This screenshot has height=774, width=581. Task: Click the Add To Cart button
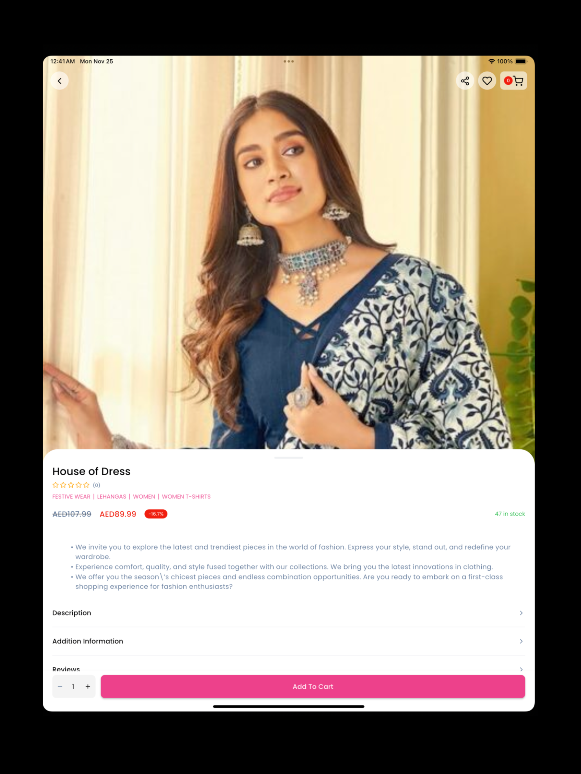[x=313, y=687]
